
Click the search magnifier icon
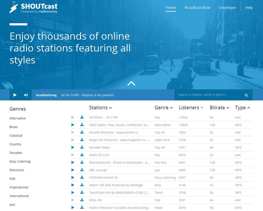click(246, 95)
